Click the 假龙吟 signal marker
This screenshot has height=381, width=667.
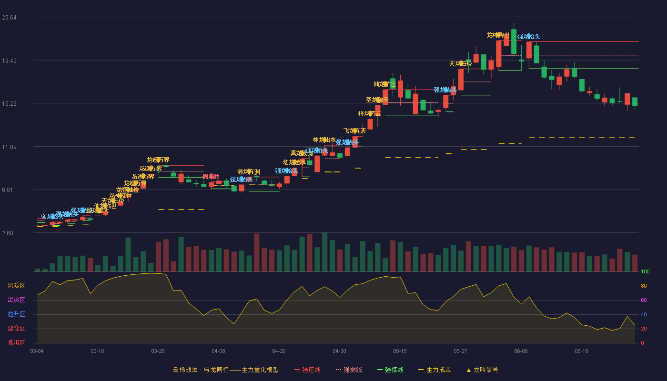(211, 177)
